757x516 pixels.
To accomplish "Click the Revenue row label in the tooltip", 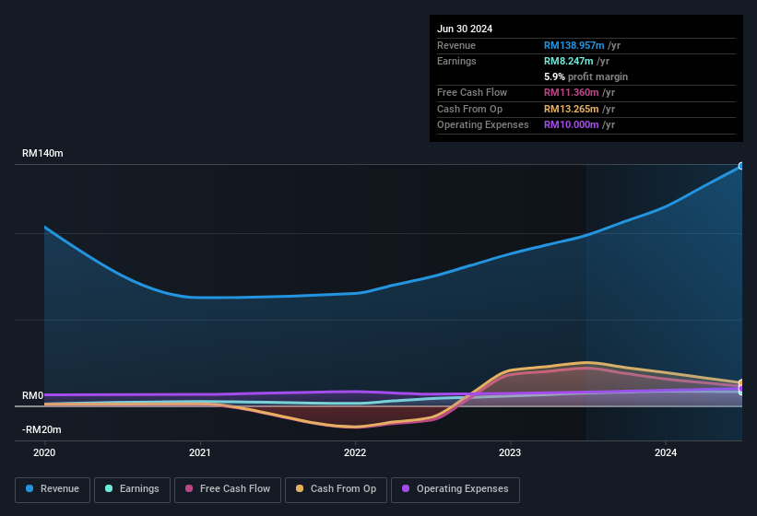I will click(456, 45).
